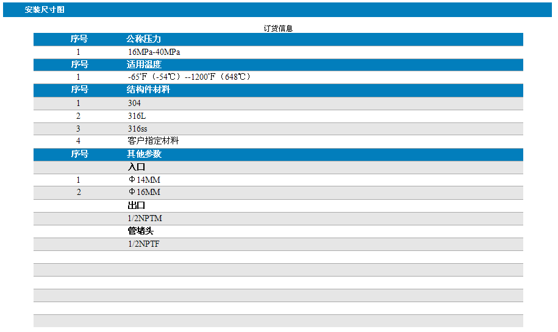
Task: Select the 16MPa-40MPa pressure value
Action: tap(154, 52)
